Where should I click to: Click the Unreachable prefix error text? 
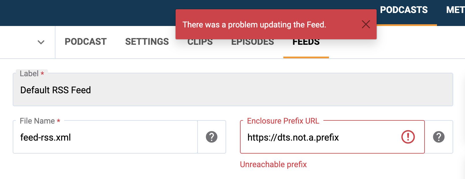(273, 165)
